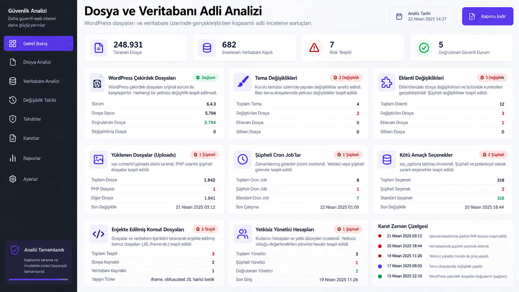
Task: Click the 1 Şüpheli badge on Cron Job card
Action: point(348,155)
